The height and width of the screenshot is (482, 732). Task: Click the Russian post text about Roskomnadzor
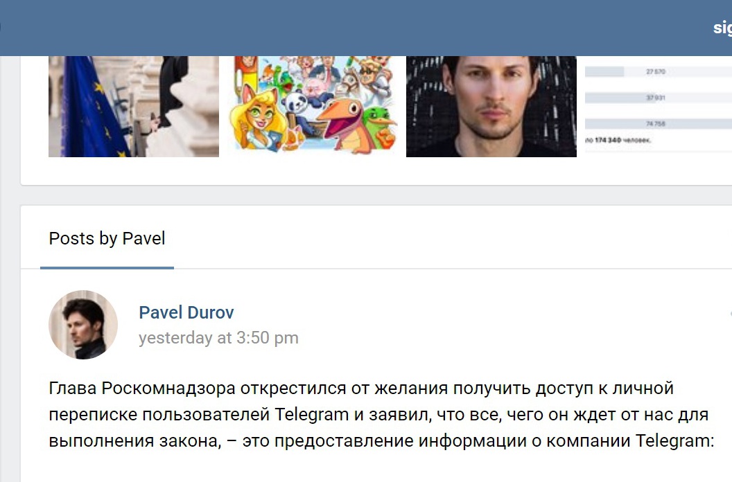coord(381,414)
